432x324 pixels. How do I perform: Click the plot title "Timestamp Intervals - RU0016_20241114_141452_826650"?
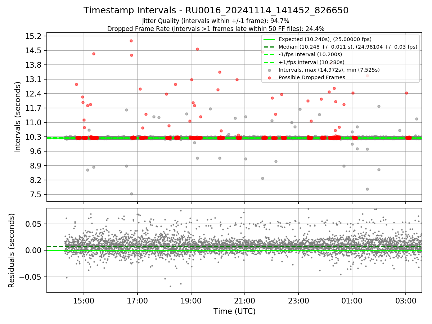pos(216,10)
